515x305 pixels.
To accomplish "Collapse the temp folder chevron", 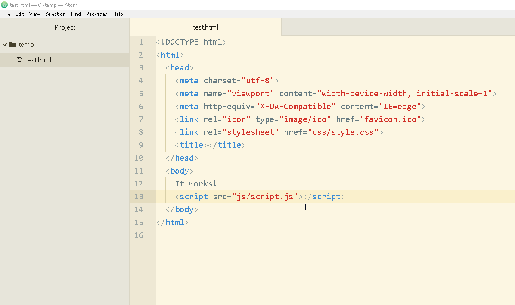I will coord(5,45).
